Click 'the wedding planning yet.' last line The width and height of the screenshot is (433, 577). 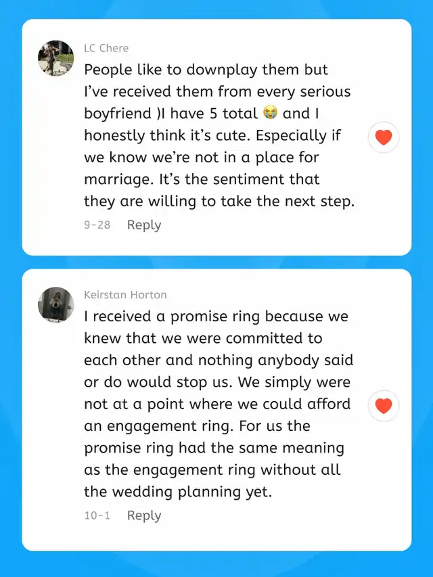178,492
